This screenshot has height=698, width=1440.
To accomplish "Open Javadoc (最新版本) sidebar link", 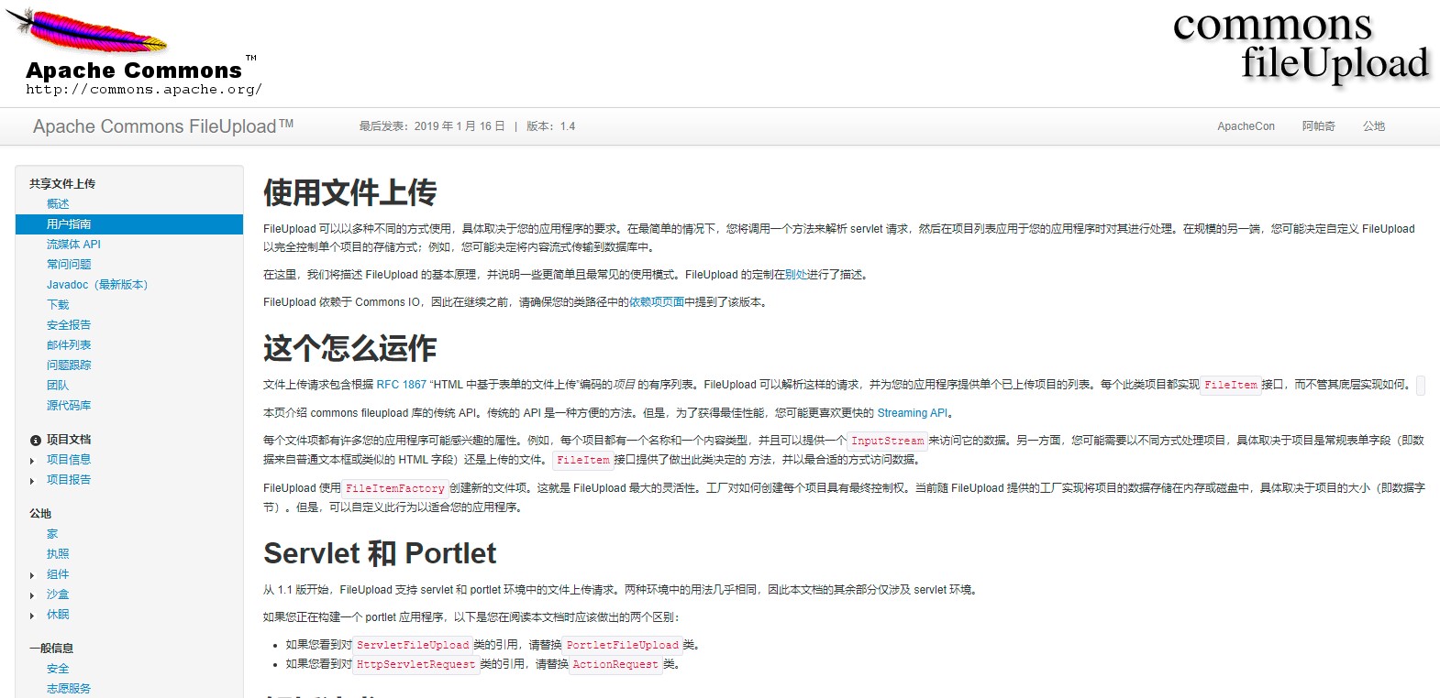I will 97,285.
